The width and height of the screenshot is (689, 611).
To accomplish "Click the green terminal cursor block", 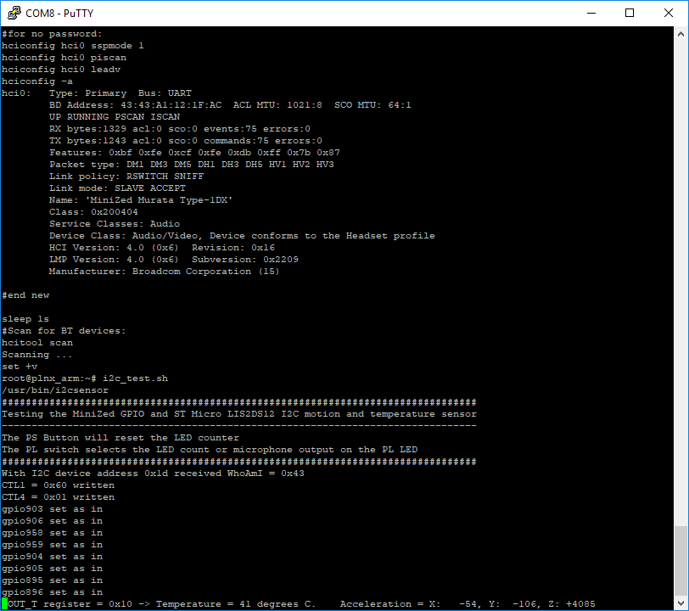I will point(4,603).
